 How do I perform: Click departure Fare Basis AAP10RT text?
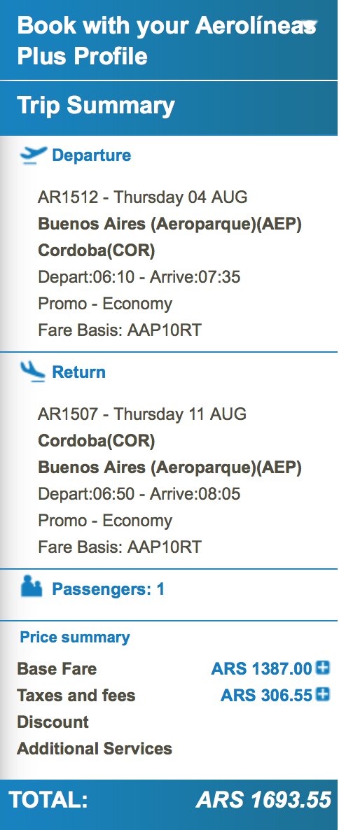(120, 330)
